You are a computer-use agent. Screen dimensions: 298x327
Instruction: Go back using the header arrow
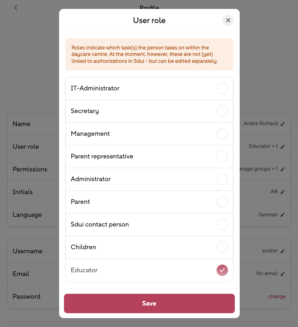click(16, 8)
